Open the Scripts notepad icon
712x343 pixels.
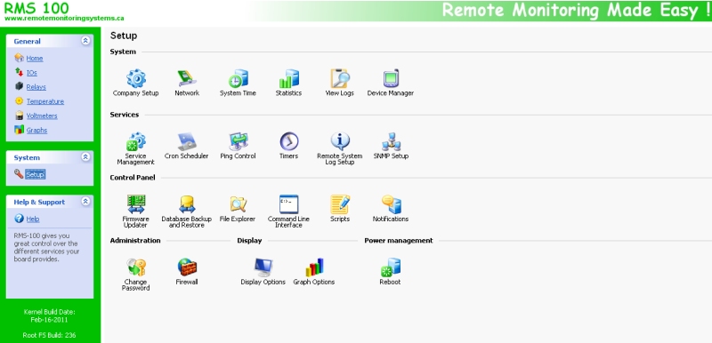340,204
